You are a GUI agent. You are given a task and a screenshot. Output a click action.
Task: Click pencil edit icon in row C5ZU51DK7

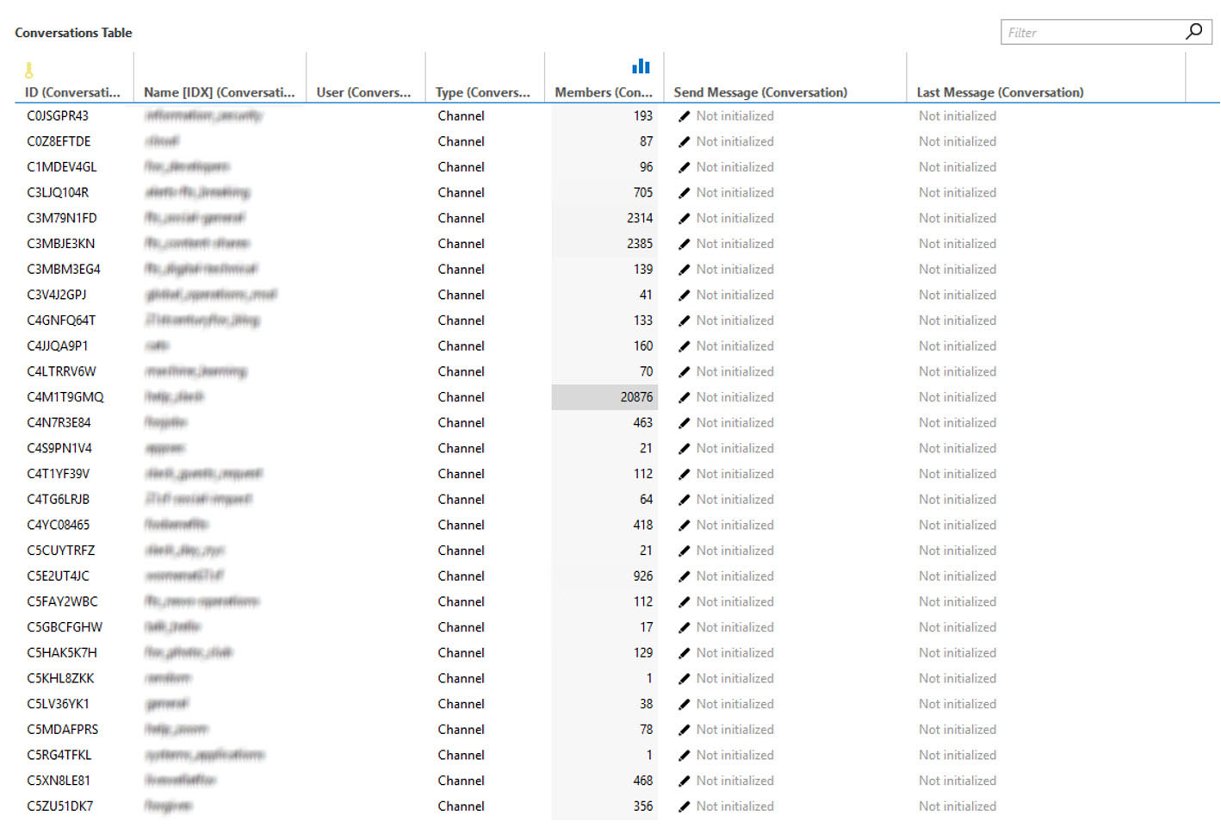click(684, 806)
